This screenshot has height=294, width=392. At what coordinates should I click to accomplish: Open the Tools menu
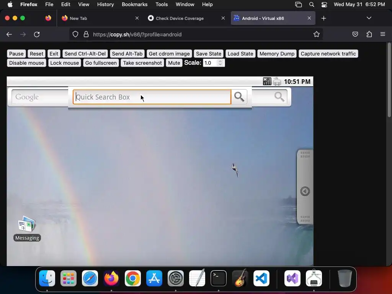(x=162, y=5)
